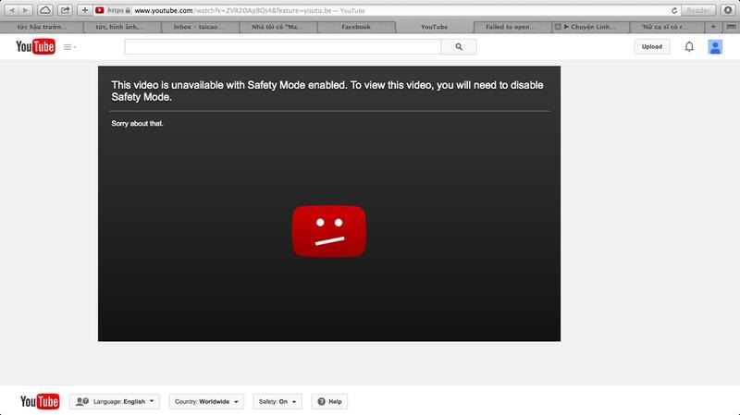This screenshot has height=415, width=740.
Task: Click the Safari back arrow button
Action: point(12,10)
